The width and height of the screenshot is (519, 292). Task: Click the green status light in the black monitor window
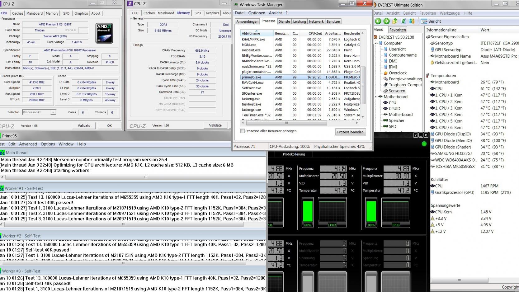pyautogui.click(x=424, y=144)
